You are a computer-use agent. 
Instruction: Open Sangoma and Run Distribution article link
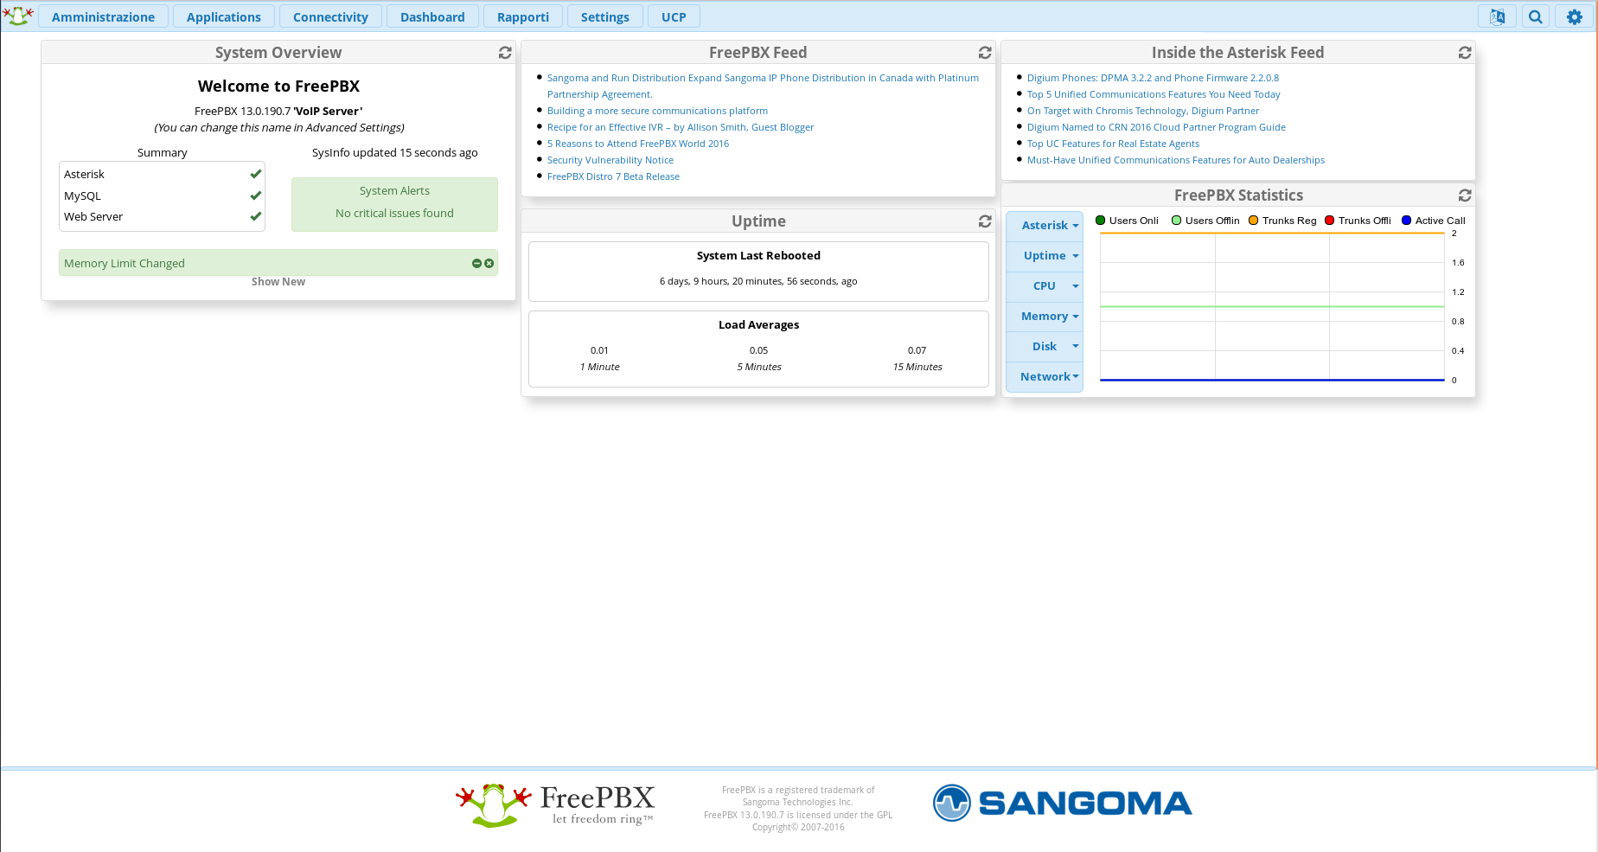click(x=763, y=86)
